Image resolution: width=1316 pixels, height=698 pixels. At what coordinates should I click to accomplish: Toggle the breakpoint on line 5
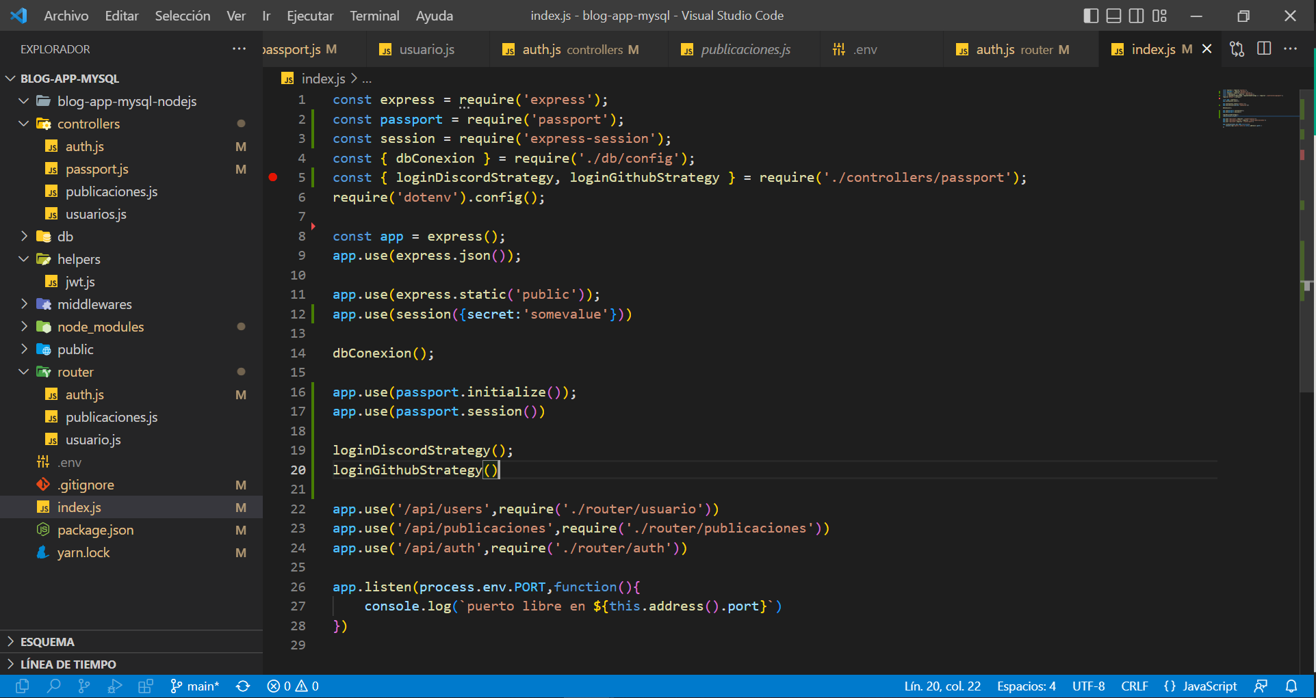pos(273,177)
